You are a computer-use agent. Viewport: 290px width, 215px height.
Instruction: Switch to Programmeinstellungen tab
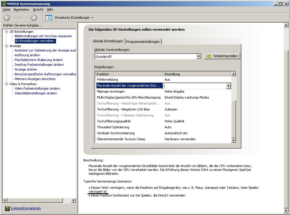[143, 42]
